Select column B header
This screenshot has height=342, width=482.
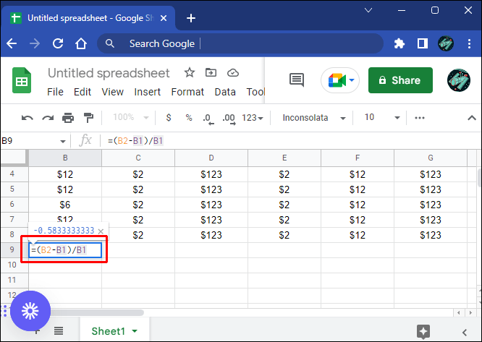[x=65, y=158]
